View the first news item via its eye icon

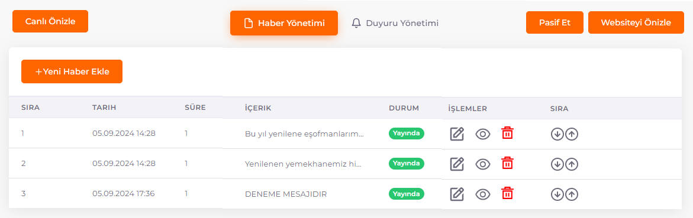[483, 134]
